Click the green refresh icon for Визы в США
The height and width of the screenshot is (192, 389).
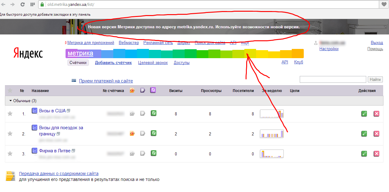coord(154,113)
